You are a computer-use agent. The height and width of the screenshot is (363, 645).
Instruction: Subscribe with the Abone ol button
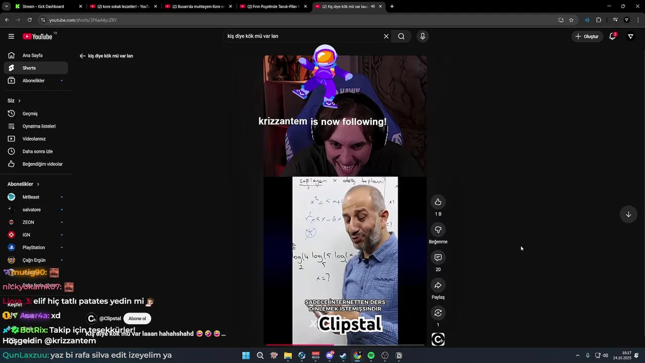tap(137, 319)
